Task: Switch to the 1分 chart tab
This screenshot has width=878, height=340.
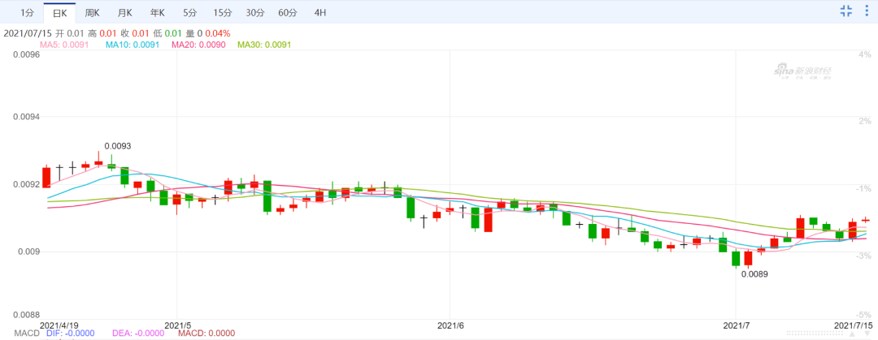Action: pyautogui.click(x=26, y=11)
